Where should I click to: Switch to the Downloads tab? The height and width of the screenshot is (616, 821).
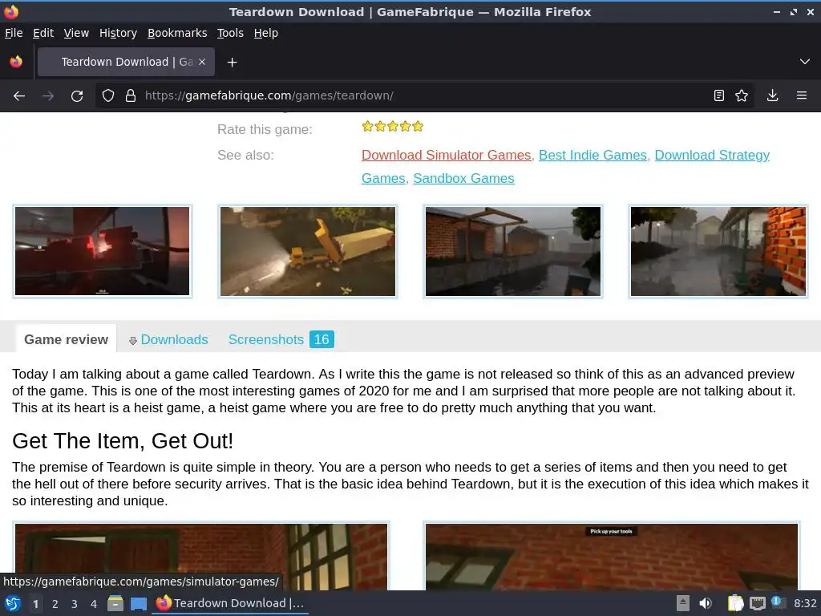(x=168, y=339)
